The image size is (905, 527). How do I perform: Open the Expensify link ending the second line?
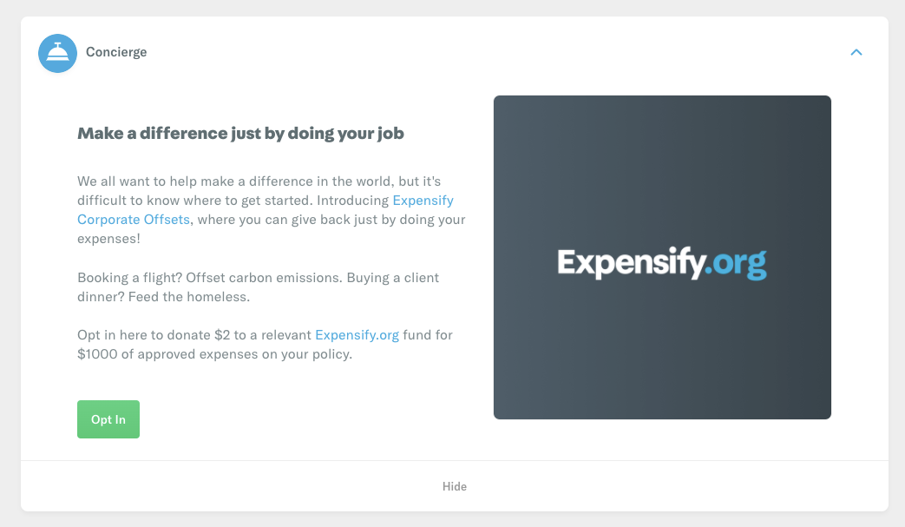click(x=423, y=201)
